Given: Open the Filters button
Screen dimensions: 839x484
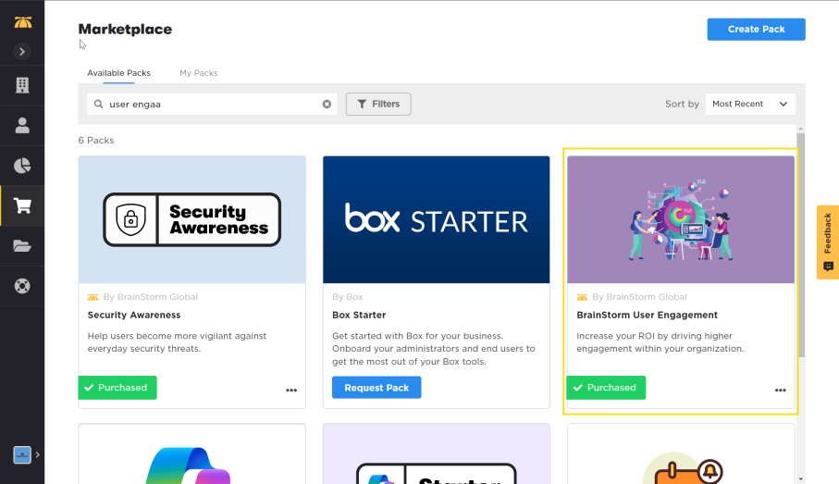Looking at the screenshot, I should [x=378, y=104].
